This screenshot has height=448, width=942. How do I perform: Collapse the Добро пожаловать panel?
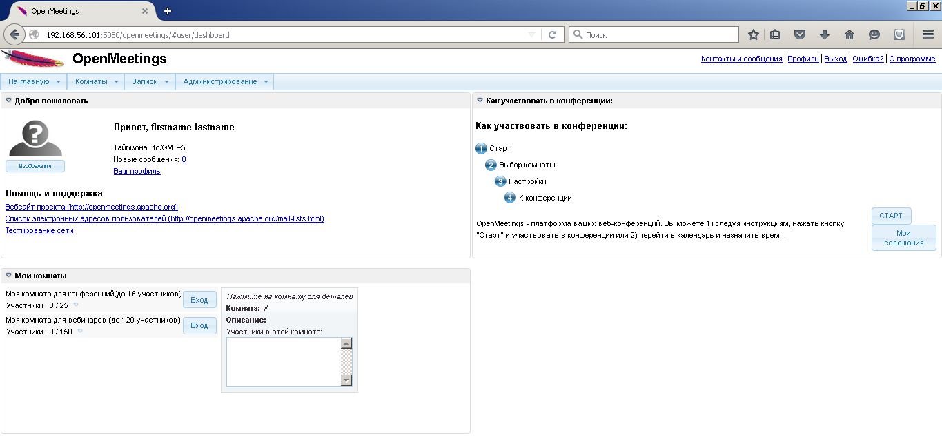[x=8, y=101]
